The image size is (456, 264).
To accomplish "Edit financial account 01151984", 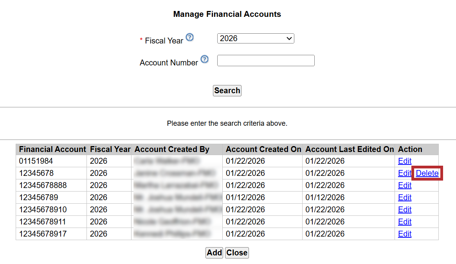I will click(x=405, y=161).
